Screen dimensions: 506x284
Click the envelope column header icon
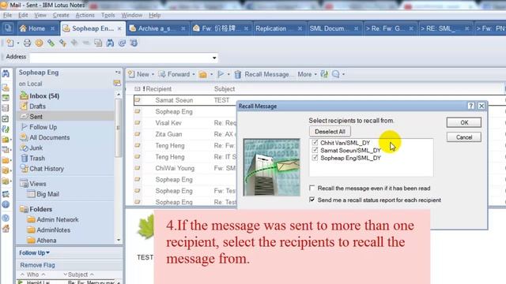pyautogui.click(x=137, y=89)
